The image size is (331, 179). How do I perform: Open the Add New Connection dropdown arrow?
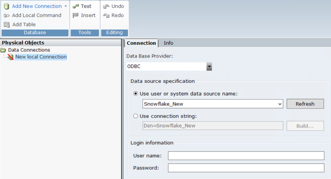pos(66,6)
